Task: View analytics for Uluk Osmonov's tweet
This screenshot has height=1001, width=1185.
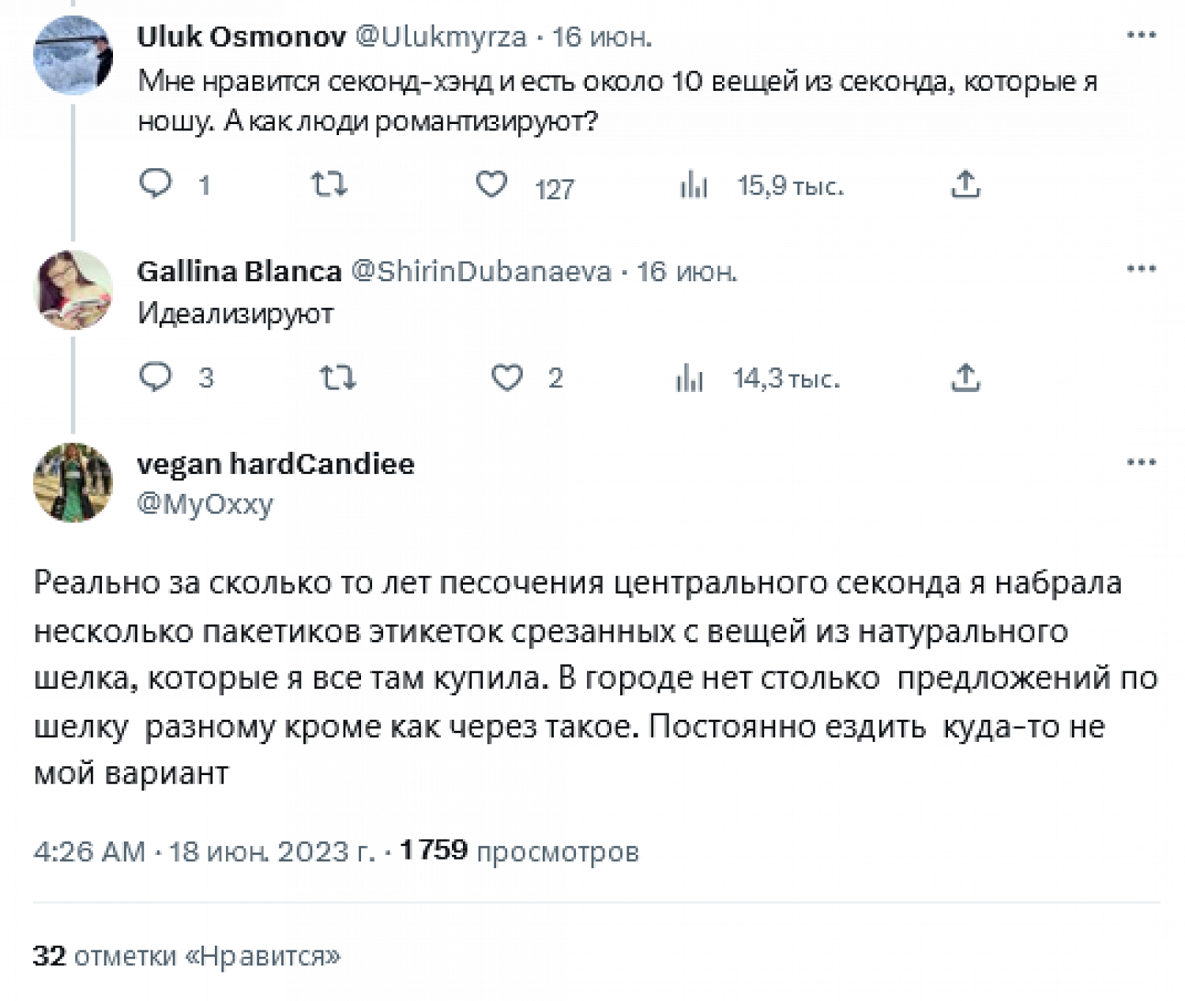Action: point(694,186)
